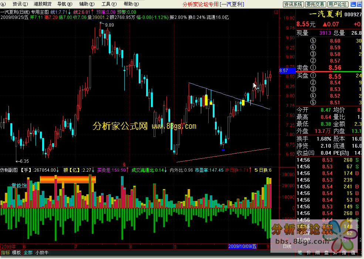The width and height of the screenshot is (364, 259).
Task: Click the stock code 000927
Action: 353,14
